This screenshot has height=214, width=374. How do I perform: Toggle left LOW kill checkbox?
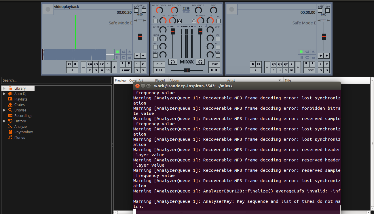[155, 55]
